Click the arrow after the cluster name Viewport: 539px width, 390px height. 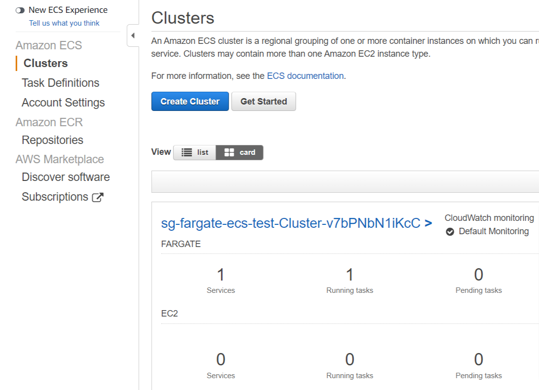point(428,223)
